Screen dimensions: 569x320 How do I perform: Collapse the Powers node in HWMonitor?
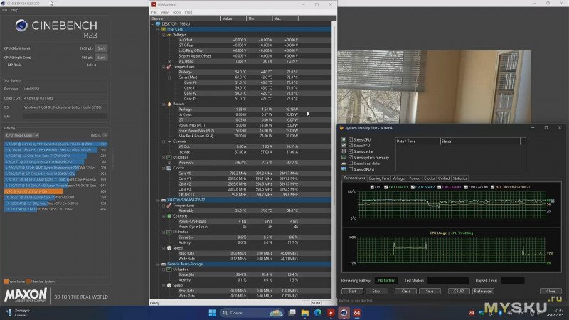click(164, 104)
